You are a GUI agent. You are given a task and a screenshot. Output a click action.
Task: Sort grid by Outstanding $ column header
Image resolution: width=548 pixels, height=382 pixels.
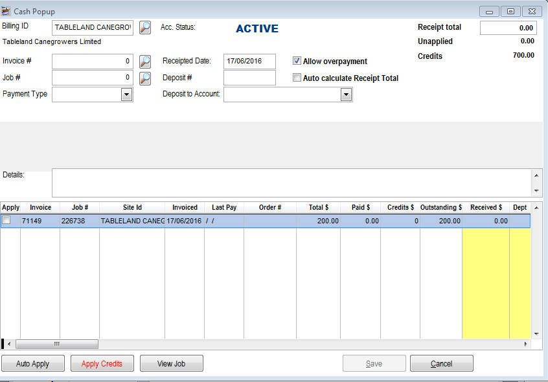(x=440, y=207)
